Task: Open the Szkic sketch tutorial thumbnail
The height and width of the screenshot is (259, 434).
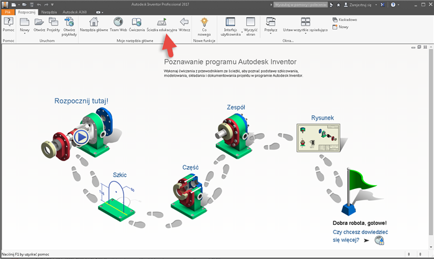Action: [116, 201]
